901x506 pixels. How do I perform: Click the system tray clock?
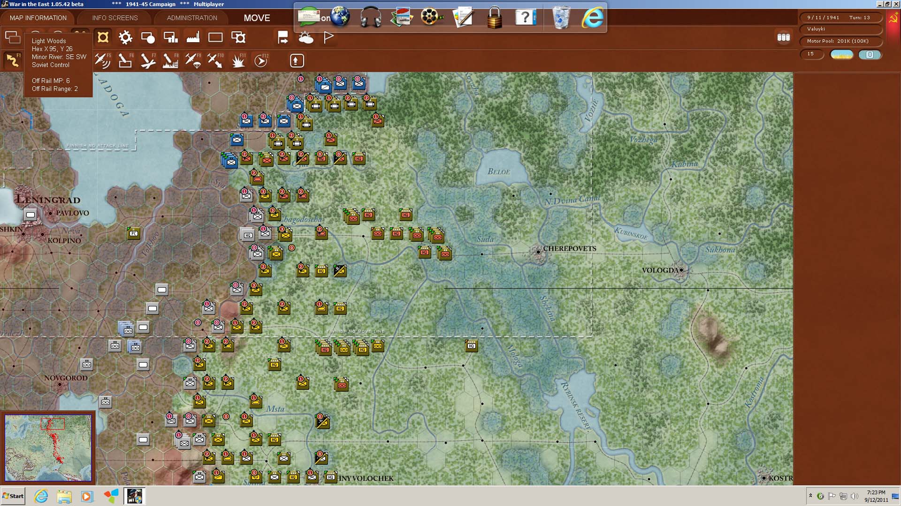(876, 496)
